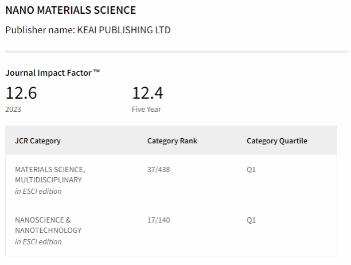This screenshot has width=351, height=265.
Task: Click the trademark symbol after Impact Factor
Action: (x=97, y=72)
